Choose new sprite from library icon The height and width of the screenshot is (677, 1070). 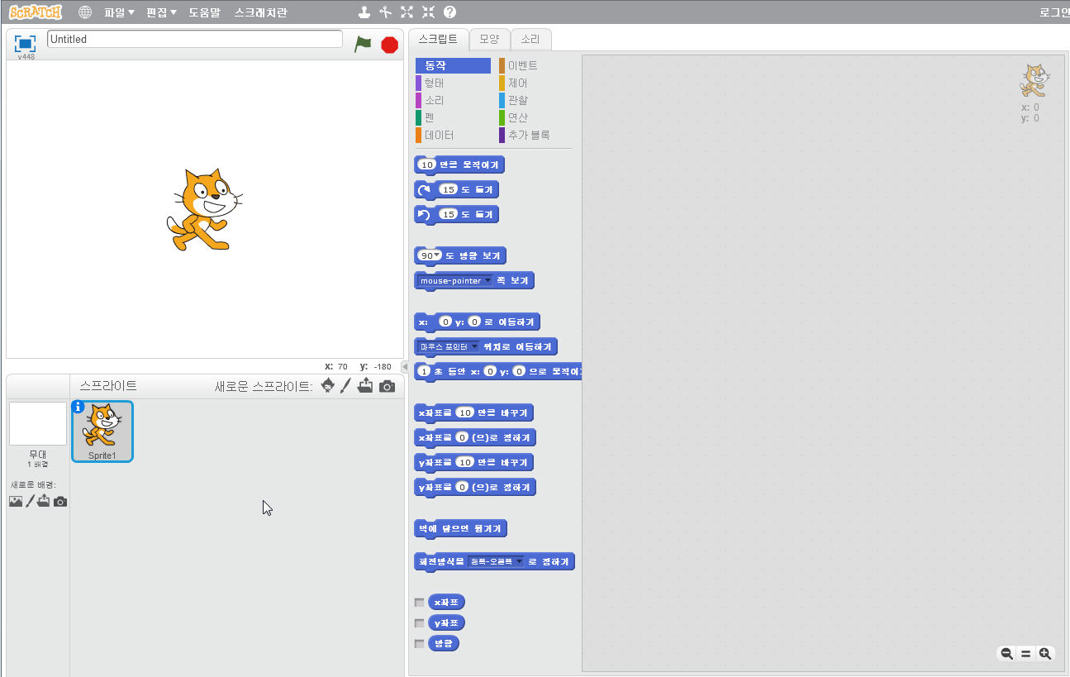click(327, 386)
